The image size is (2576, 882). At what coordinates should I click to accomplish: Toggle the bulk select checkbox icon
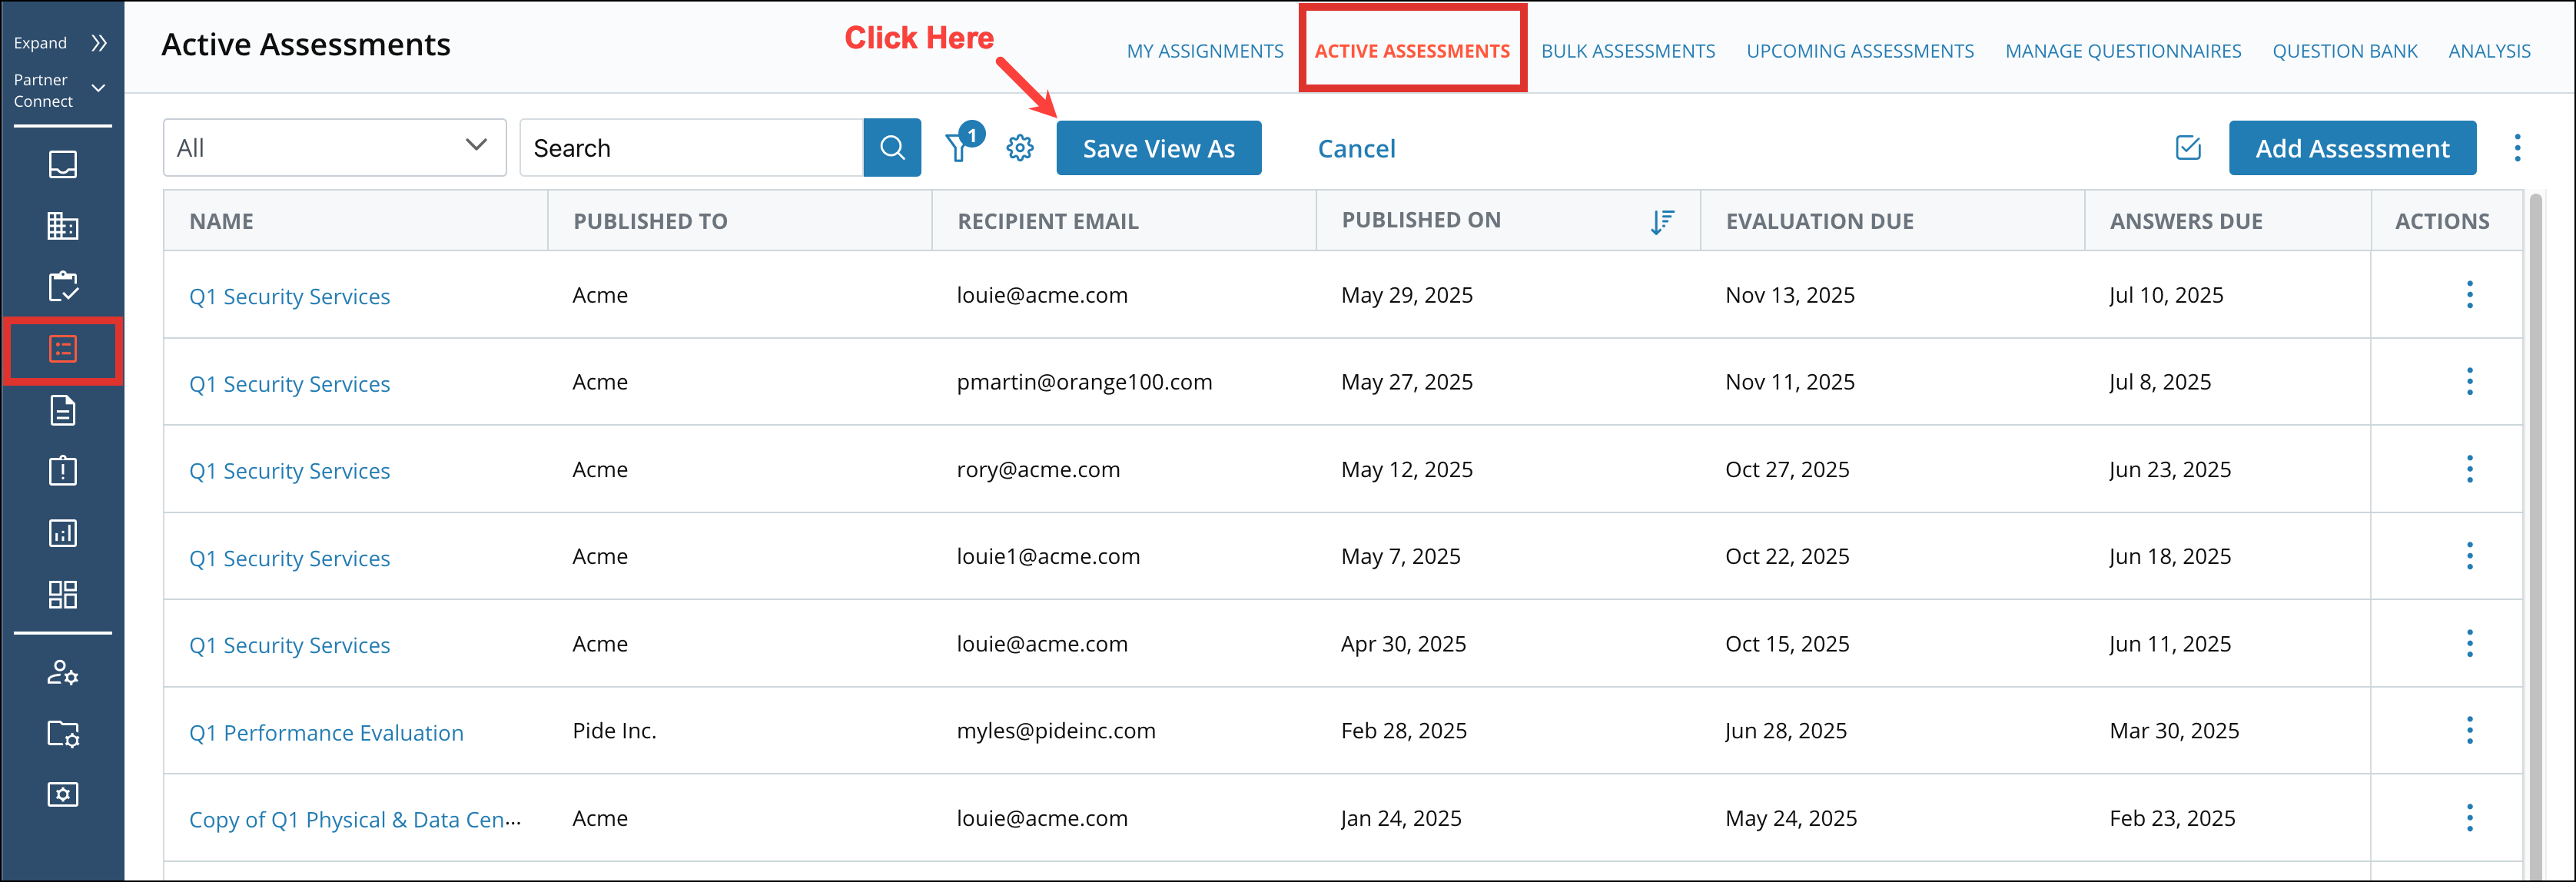tap(2187, 148)
